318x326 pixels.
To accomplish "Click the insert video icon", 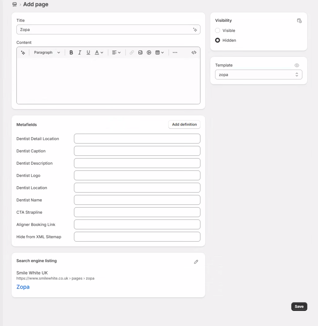I will tap(149, 53).
